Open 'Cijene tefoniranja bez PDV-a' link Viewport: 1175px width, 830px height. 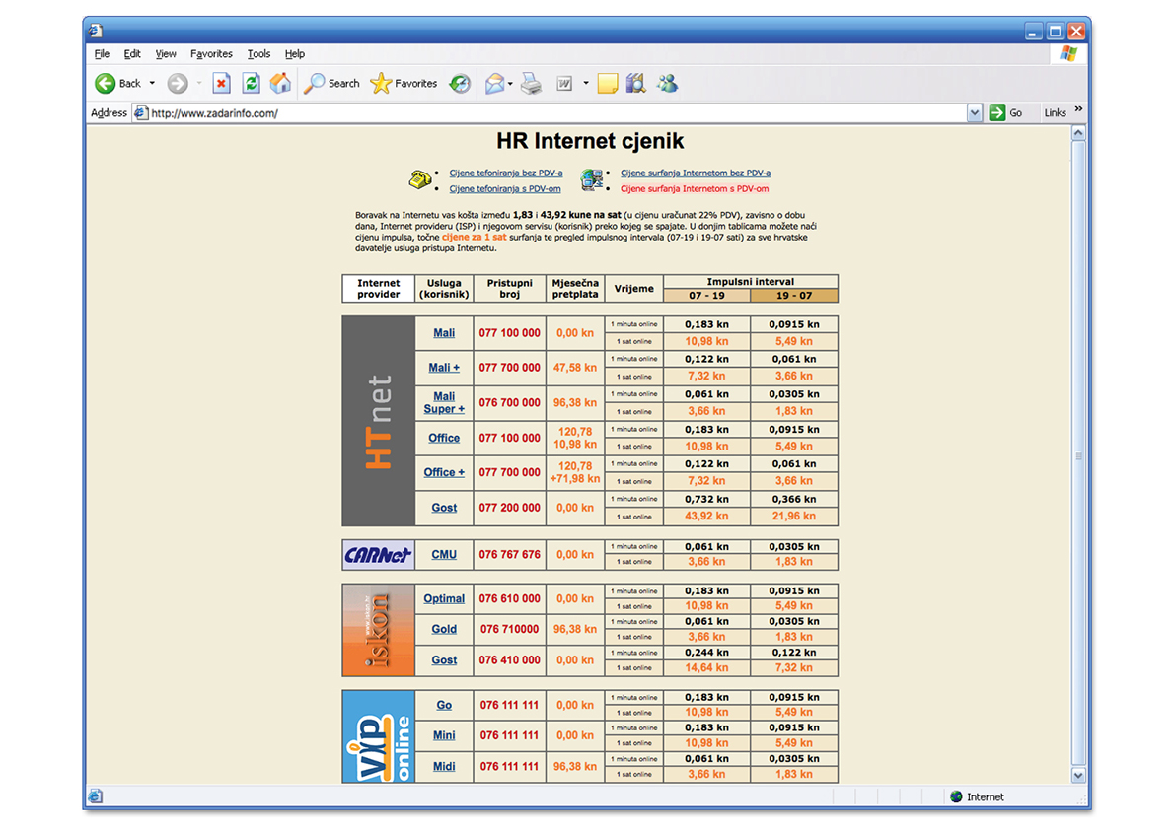(x=506, y=173)
